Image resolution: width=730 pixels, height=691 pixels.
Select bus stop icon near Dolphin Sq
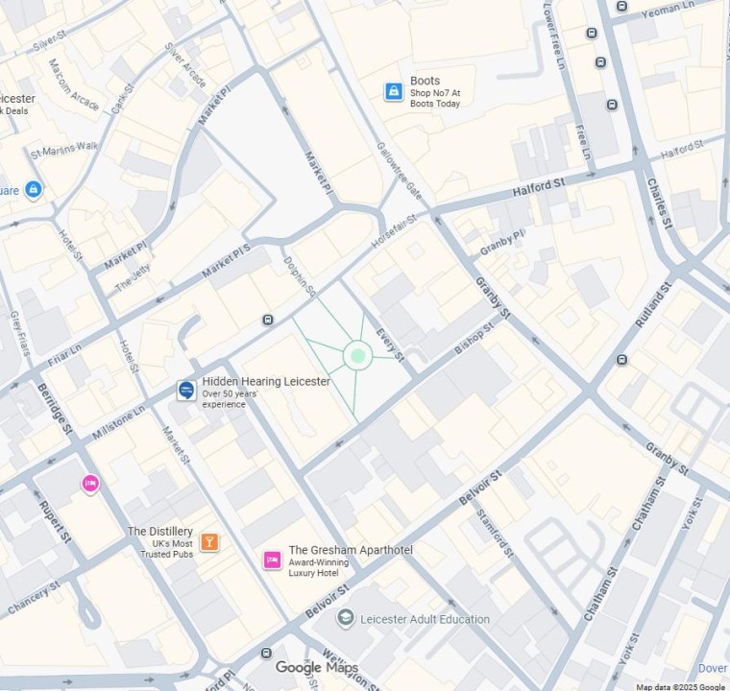(268, 320)
